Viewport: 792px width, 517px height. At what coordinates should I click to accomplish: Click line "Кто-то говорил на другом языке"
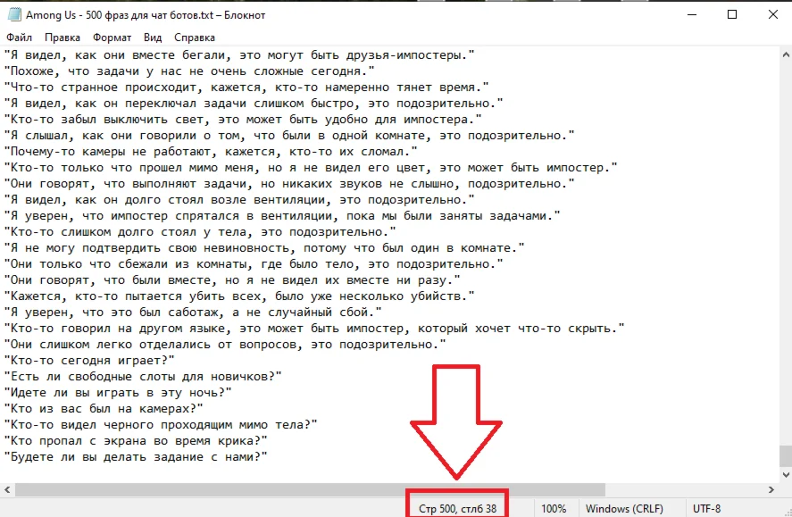314,329
